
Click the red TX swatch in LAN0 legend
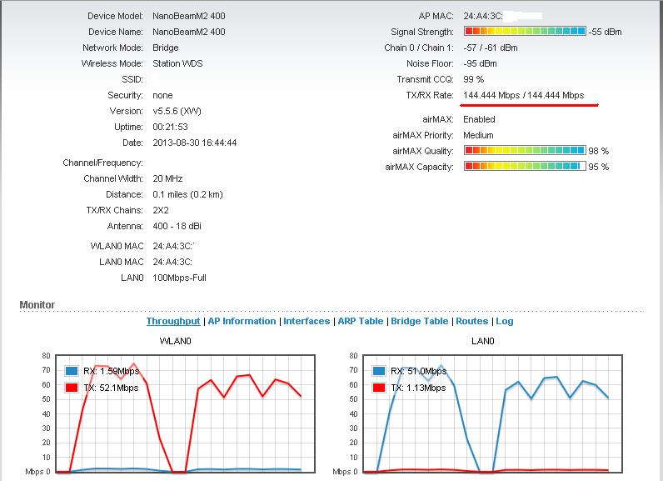[379, 388]
